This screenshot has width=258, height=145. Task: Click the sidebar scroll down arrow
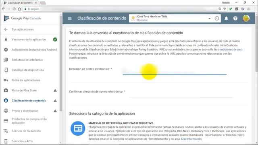61,143
